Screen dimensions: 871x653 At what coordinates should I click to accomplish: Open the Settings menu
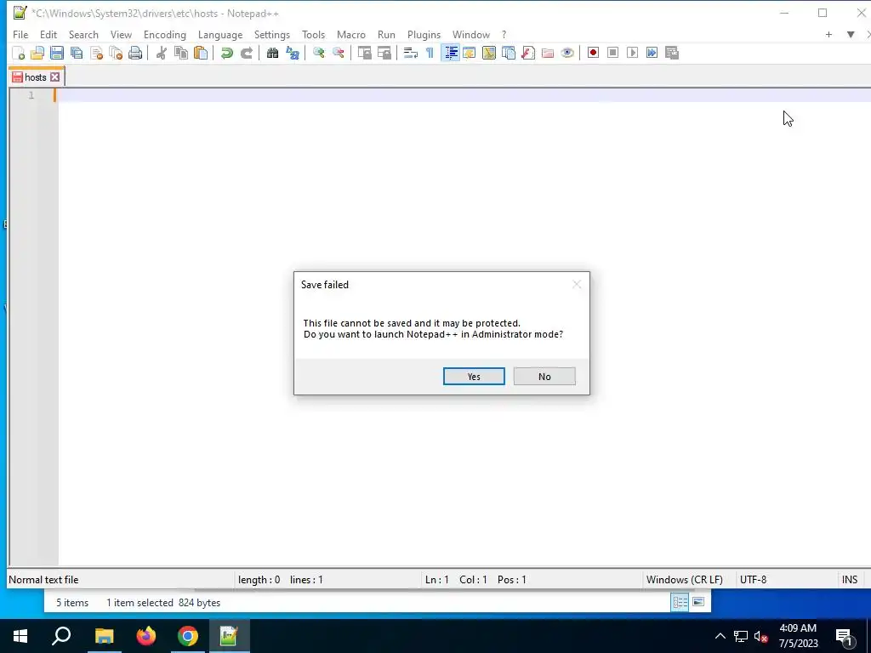point(271,34)
